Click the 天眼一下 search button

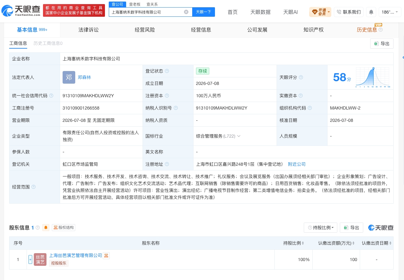tap(204, 12)
